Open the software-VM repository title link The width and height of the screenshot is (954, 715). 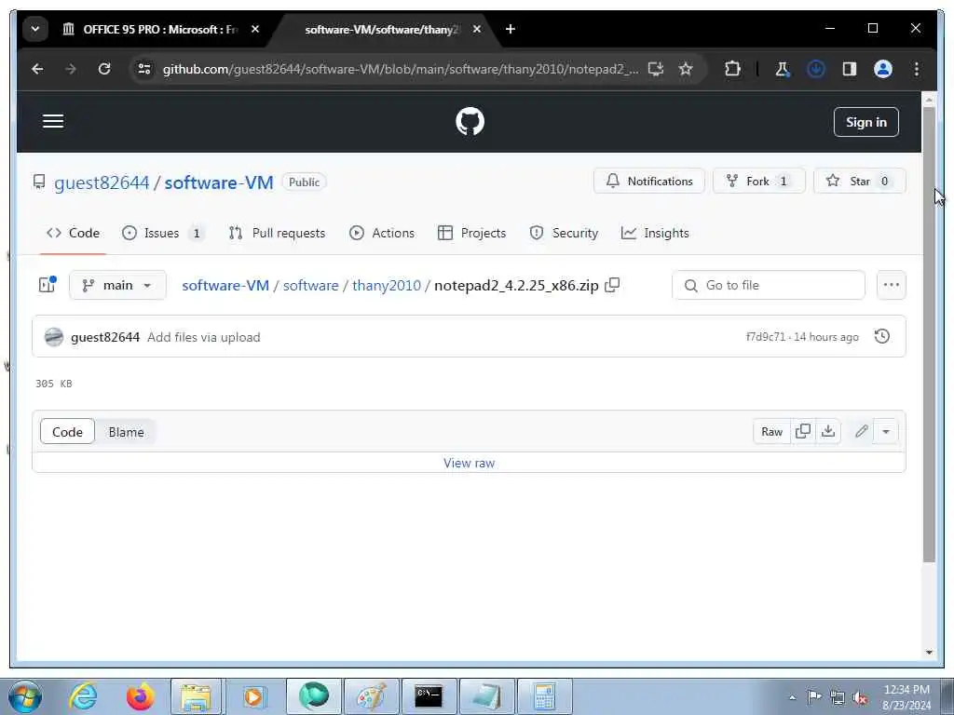pos(219,182)
